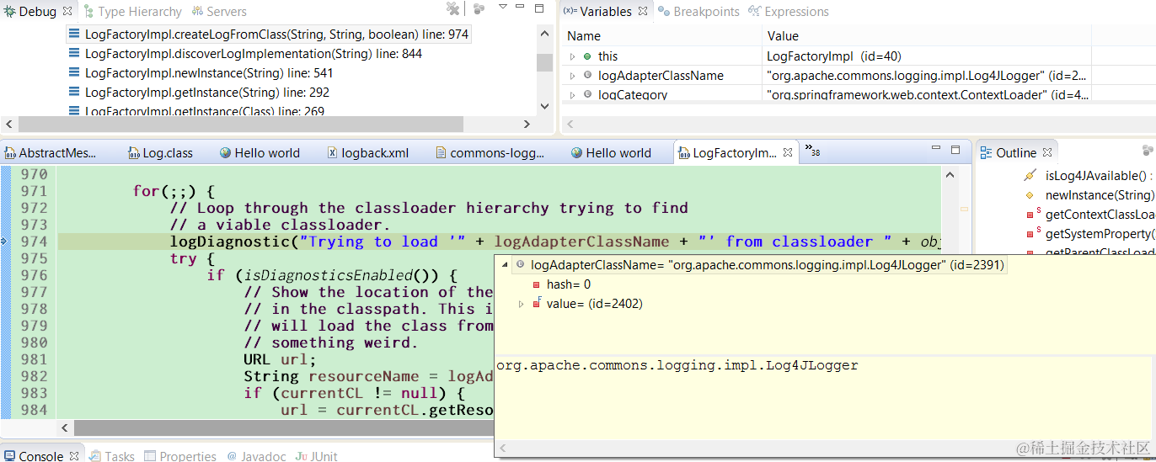Open the first Hello world editor tab
The height and width of the screenshot is (462, 1156).
(260, 153)
